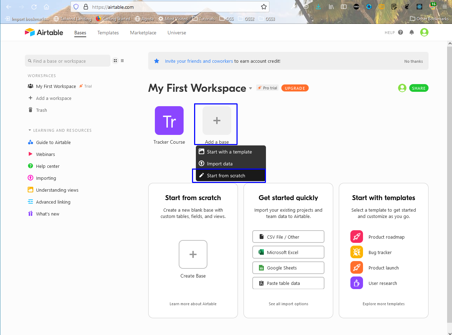Open Learn more about Airtable
Screen dimensions: 452x335
[193, 304]
